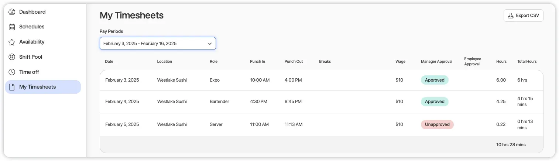Click the Punch In column header
This screenshot has height=161, width=559.
257,62
